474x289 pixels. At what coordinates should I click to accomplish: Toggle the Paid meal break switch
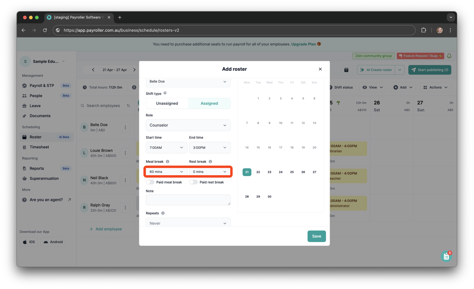[x=150, y=182]
